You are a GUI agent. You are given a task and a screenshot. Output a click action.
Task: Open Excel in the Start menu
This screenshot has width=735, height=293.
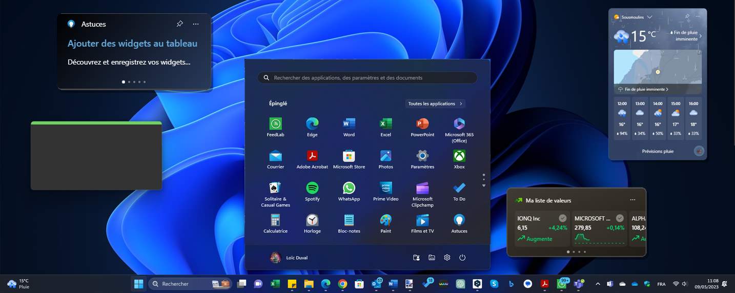[x=385, y=128]
